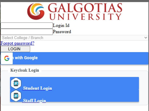
Task: Open the Staff Login link
Action: 35,100
